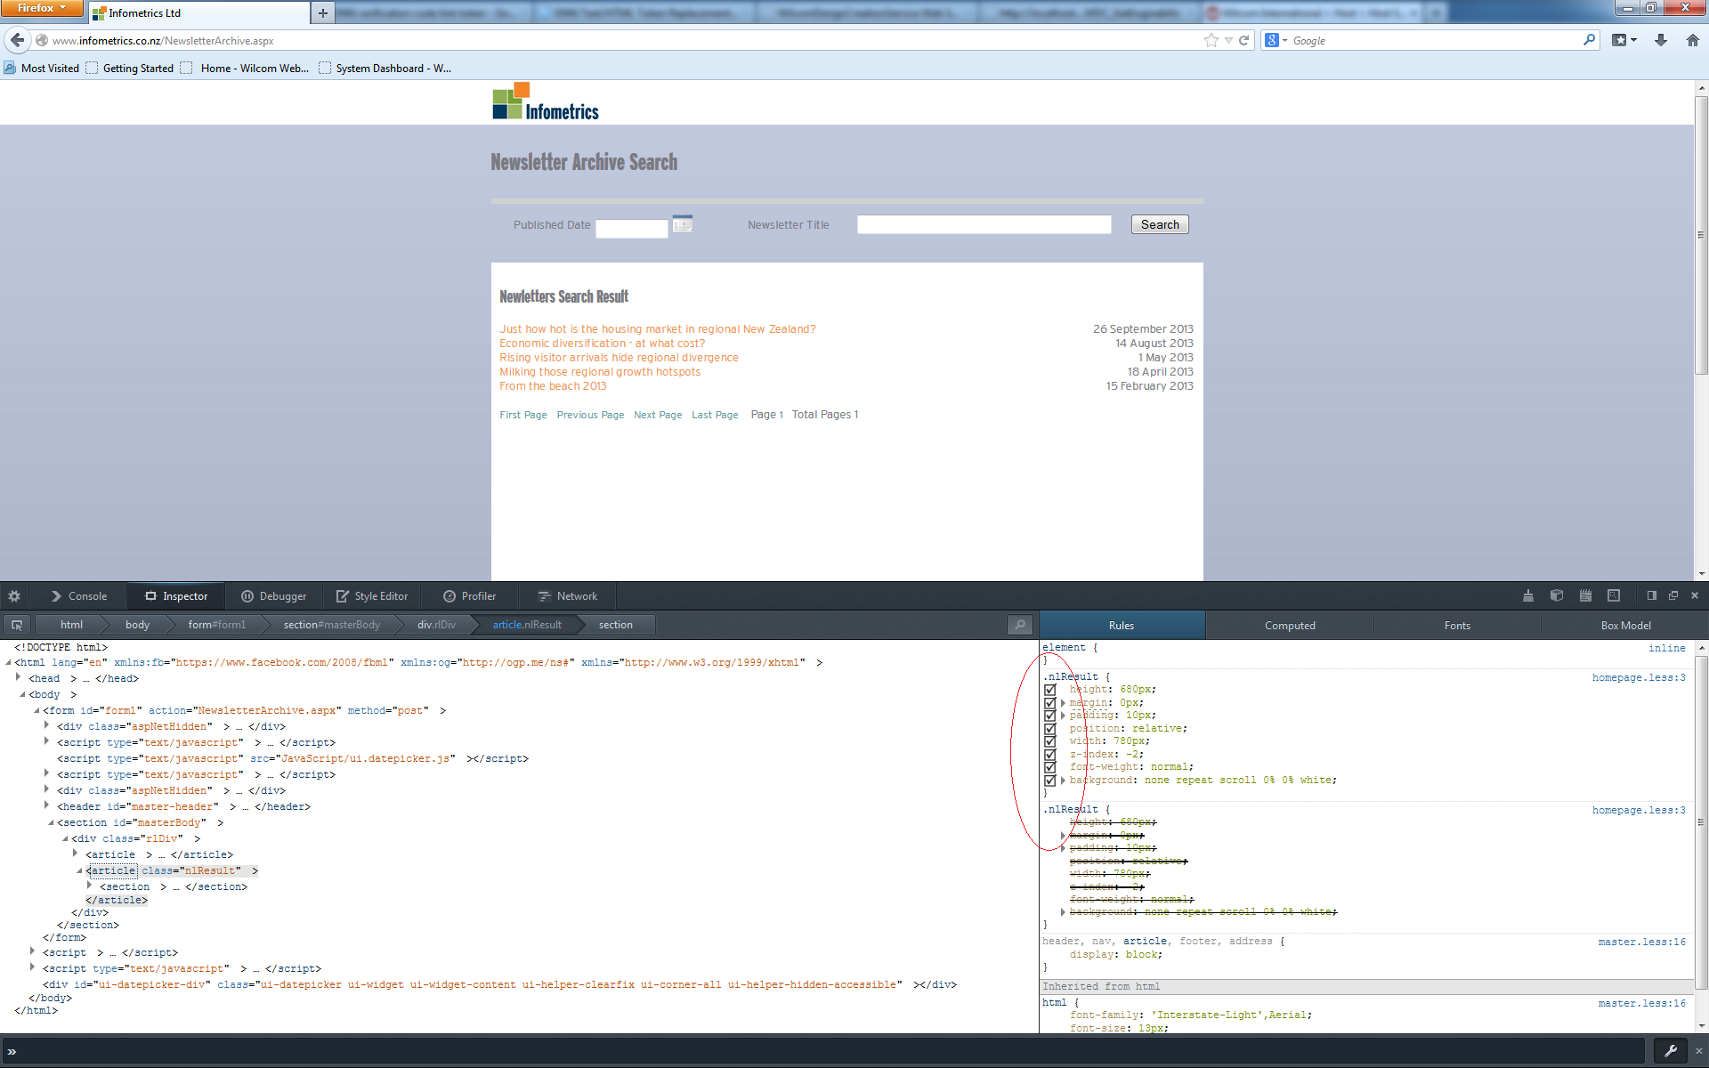Image resolution: width=1709 pixels, height=1068 pixels.
Task: Click the downloads arrow icon
Action: [1661, 40]
